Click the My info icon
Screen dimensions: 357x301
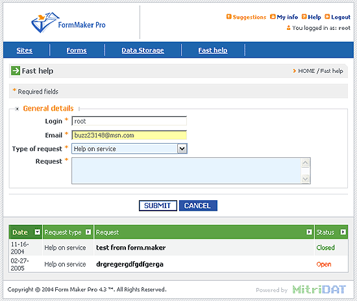click(x=273, y=17)
